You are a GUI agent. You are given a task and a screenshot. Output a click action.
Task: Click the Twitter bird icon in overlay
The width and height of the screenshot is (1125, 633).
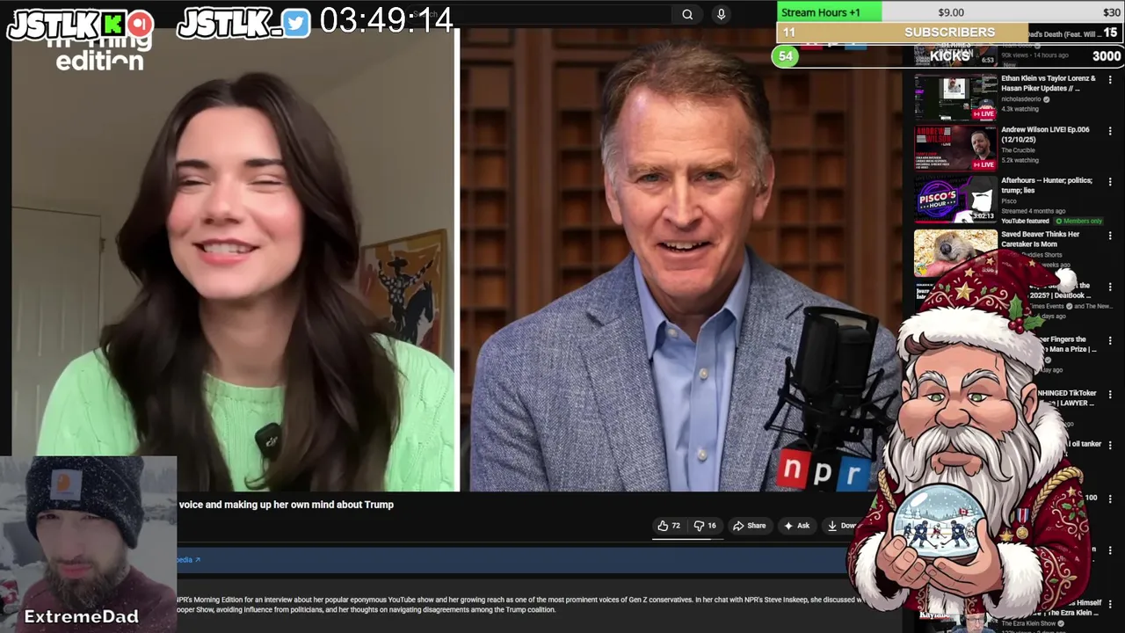pyautogui.click(x=297, y=25)
